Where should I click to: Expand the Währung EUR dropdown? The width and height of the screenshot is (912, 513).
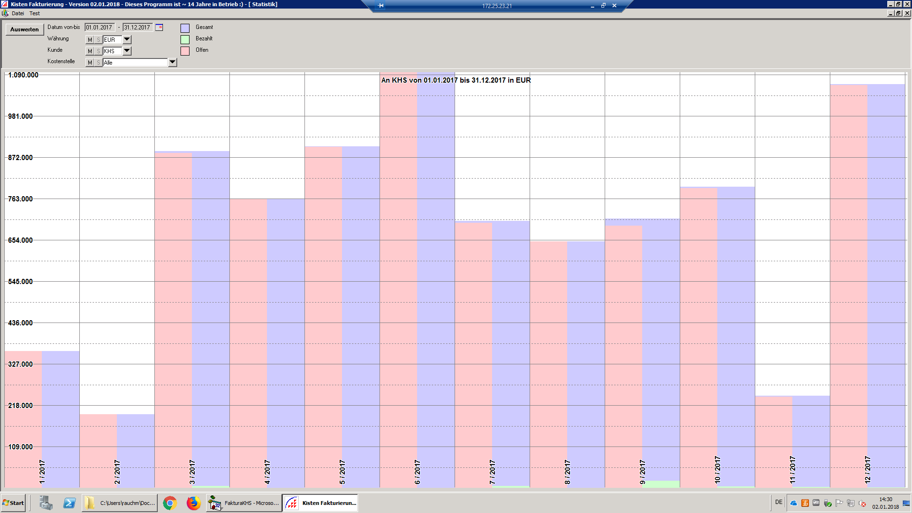[127, 40]
